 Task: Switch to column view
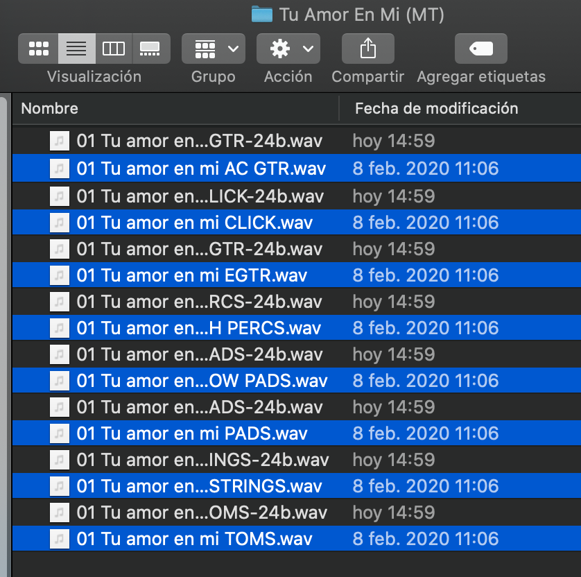point(114,49)
